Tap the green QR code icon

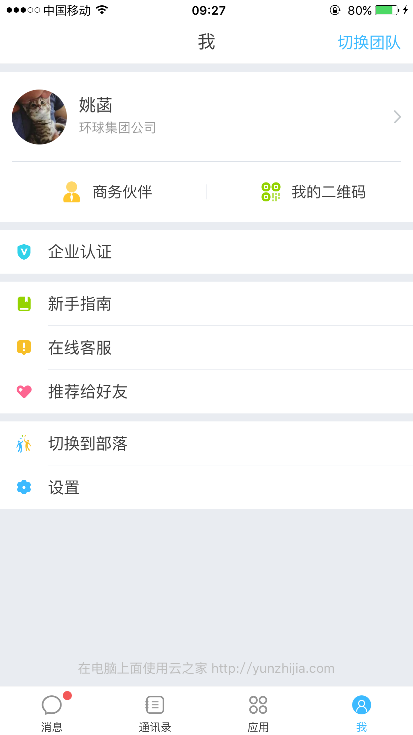(x=271, y=192)
